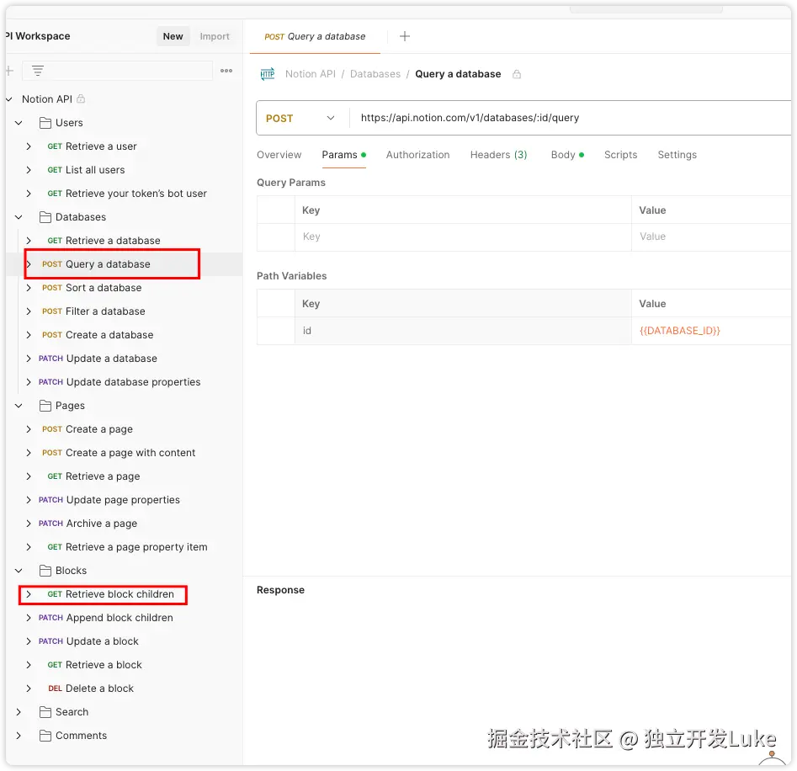
Task: Open PATCH Append block children request
Action: [106, 618]
